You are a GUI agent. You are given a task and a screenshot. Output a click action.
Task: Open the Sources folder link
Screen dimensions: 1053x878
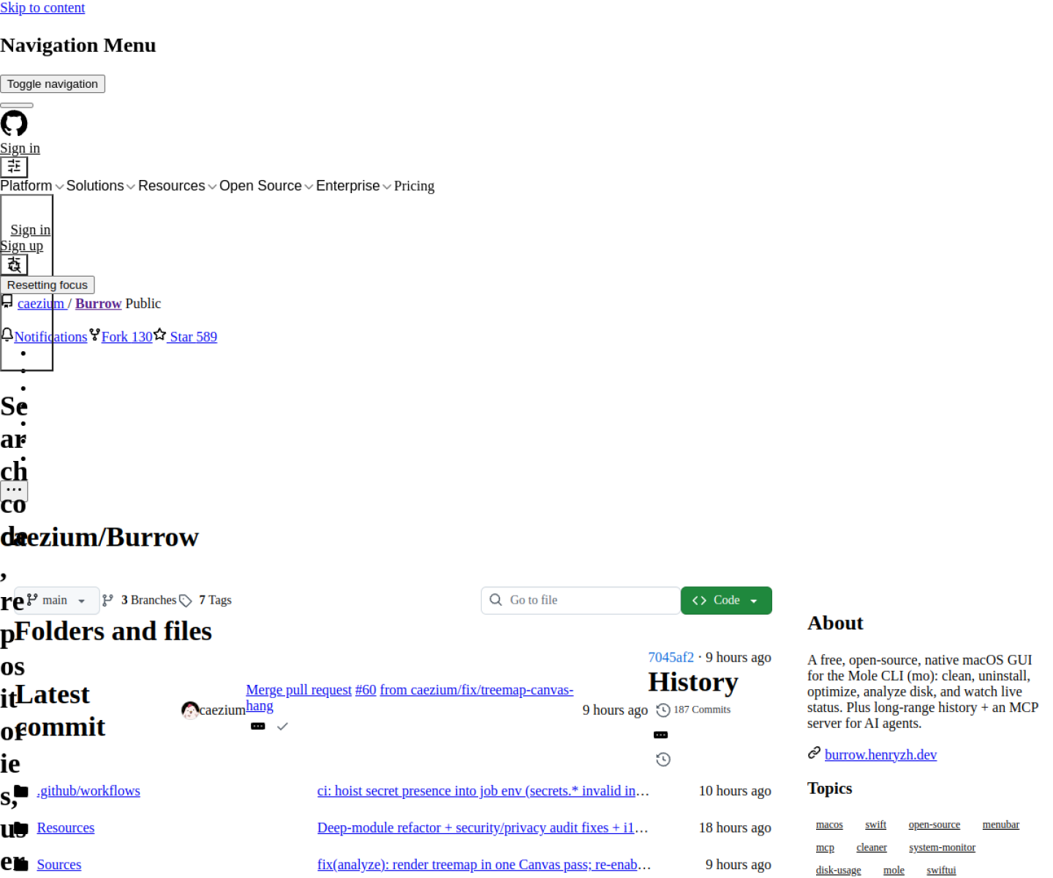click(59, 865)
